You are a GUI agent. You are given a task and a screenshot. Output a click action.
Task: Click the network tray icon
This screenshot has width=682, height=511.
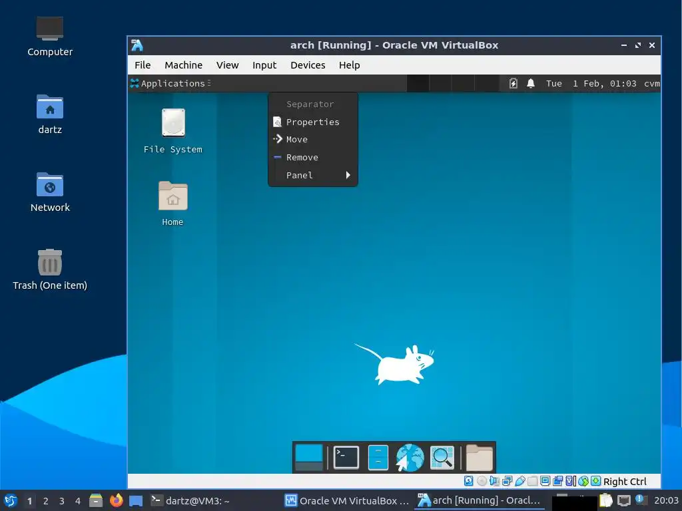tap(623, 500)
